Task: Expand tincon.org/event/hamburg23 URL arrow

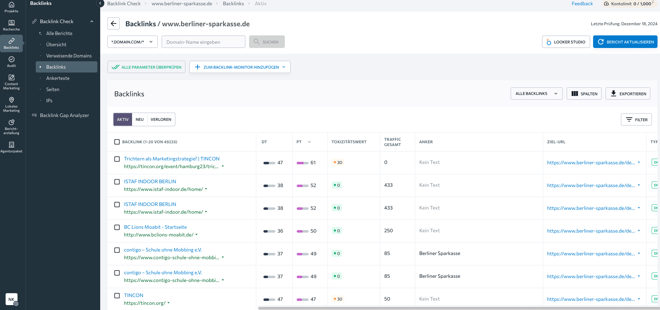Action: 223,166
